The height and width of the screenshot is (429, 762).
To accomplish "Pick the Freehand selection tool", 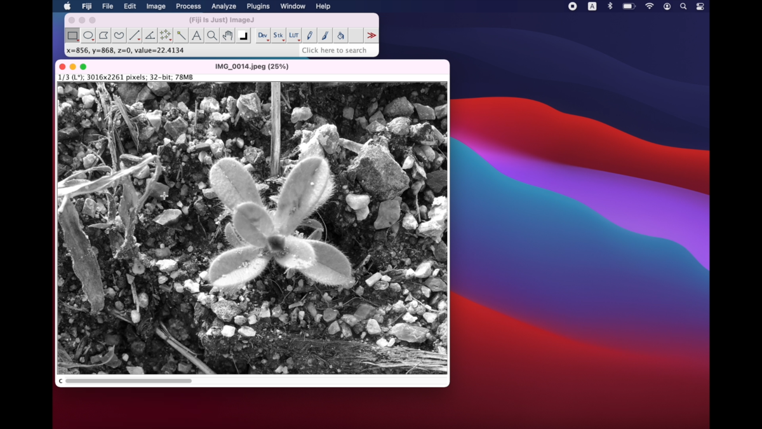I will coord(119,36).
